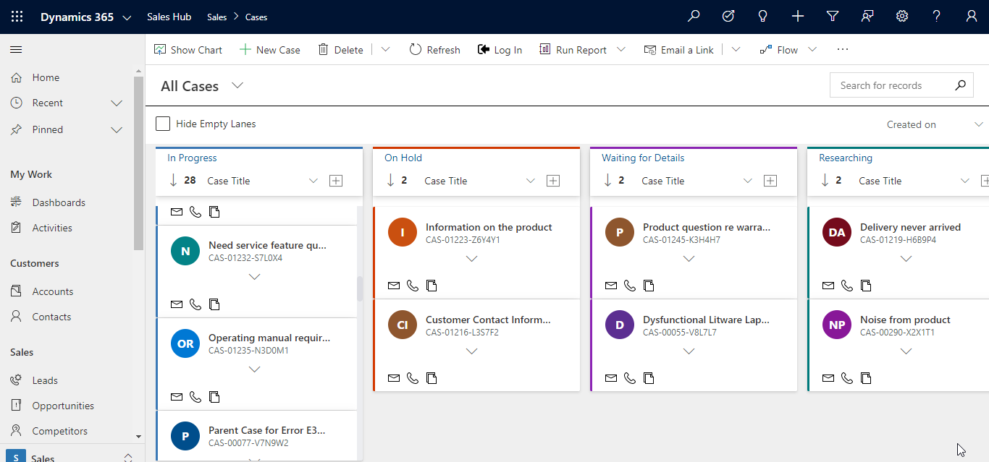Refresh the cases list
Screen dimensions: 989x462
[434, 50]
